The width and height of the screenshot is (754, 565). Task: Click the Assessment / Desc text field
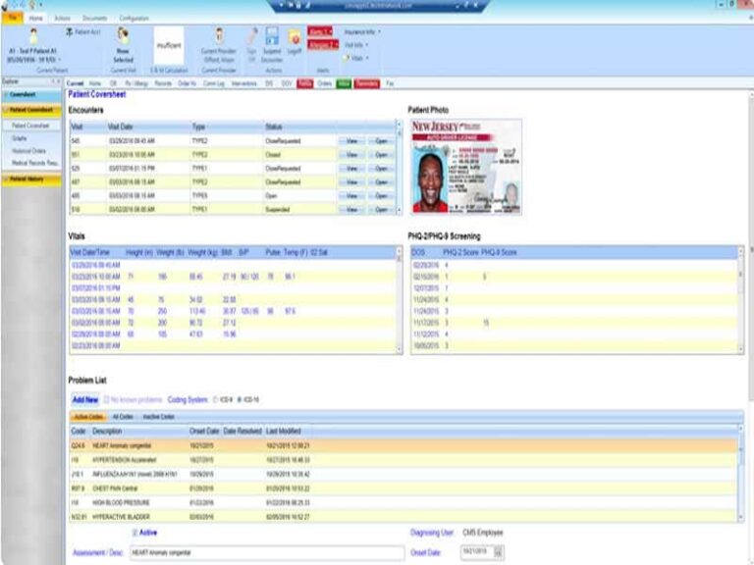coord(267,552)
